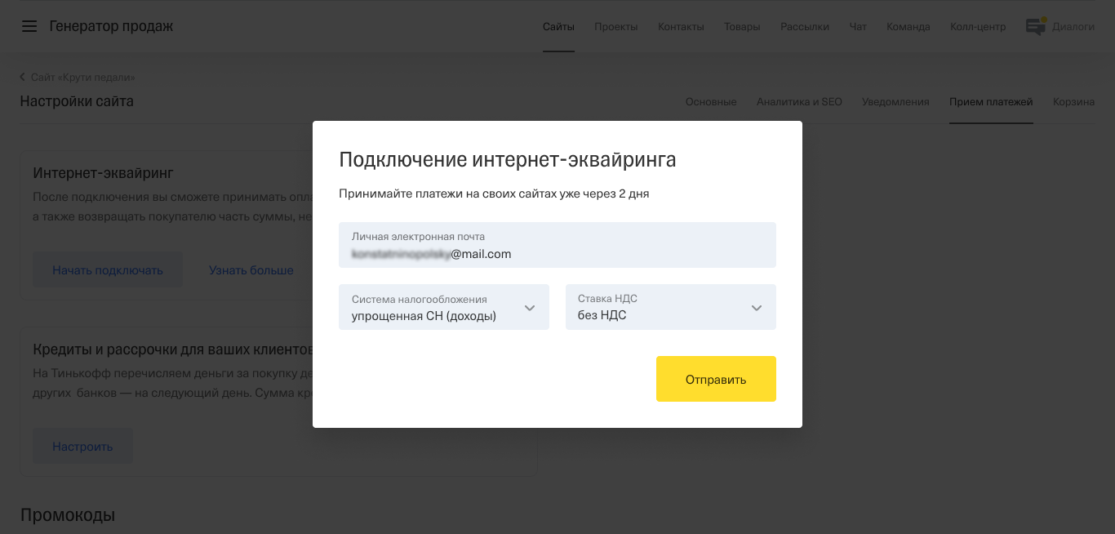
Task: Open the Проекты tab
Action: (616, 26)
